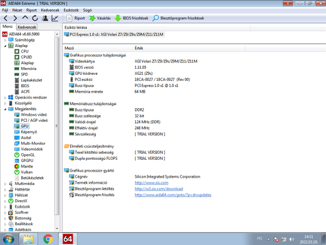The height and width of the screenshot is (245, 326).
Task: Open the Riport menu
Action: [31, 10]
